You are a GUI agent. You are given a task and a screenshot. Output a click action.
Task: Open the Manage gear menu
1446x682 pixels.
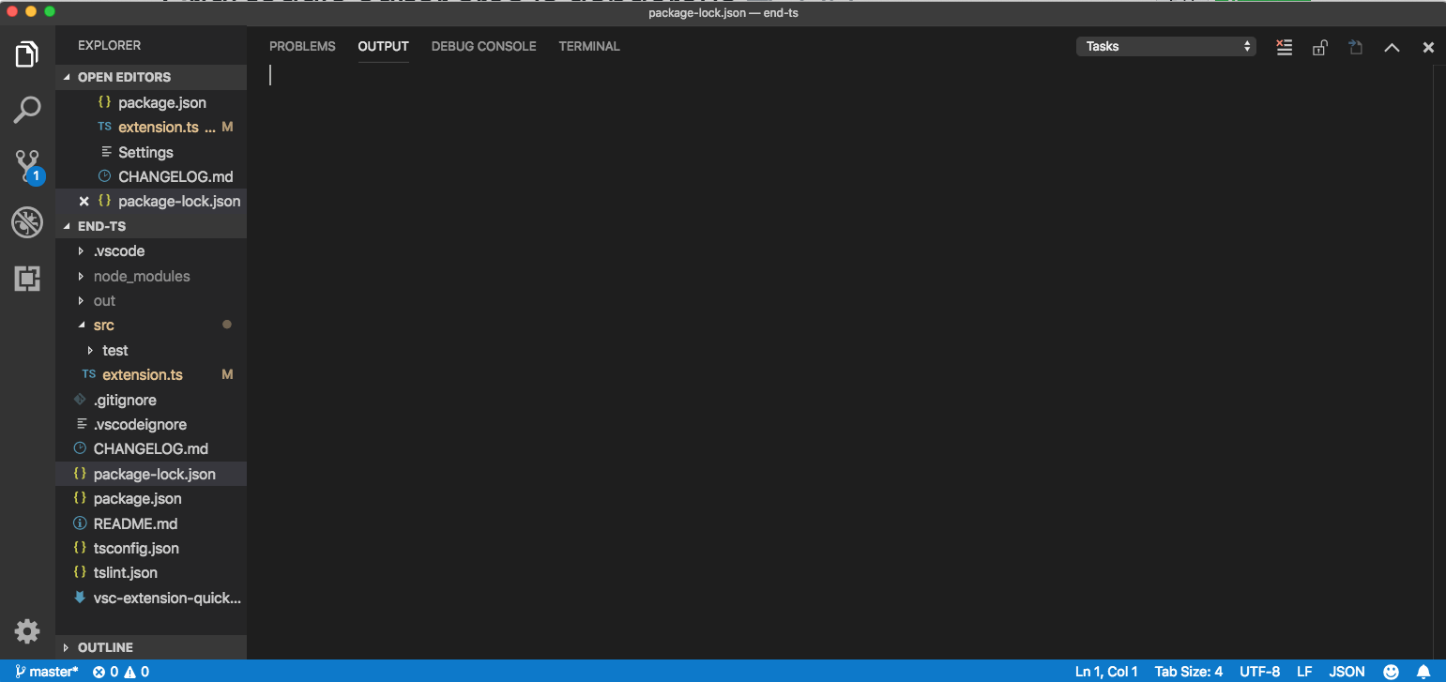[x=27, y=631]
